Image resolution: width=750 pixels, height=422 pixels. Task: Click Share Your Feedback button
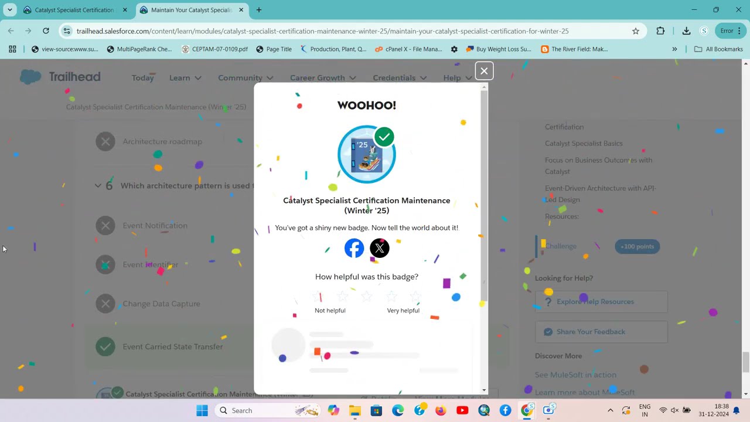click(601, 332)
